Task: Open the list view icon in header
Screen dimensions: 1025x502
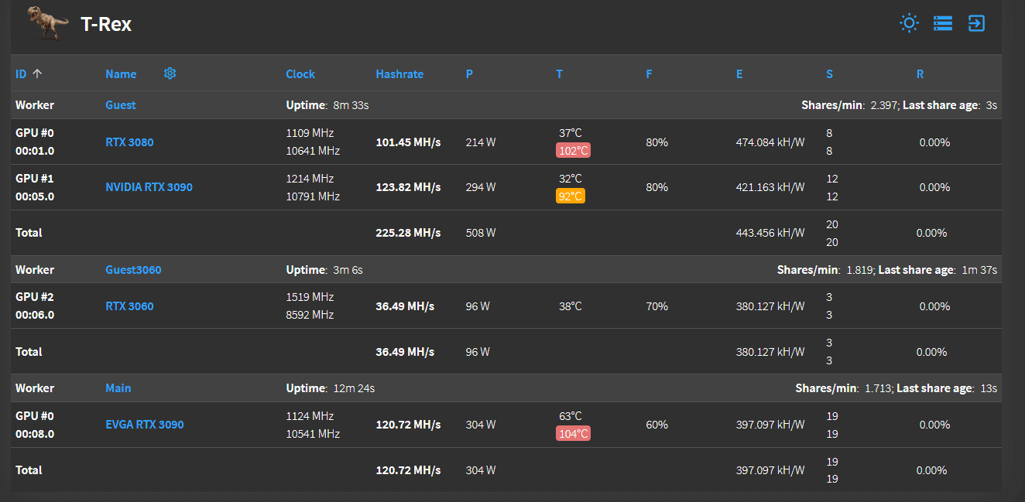Action: (x=943, y=23)
